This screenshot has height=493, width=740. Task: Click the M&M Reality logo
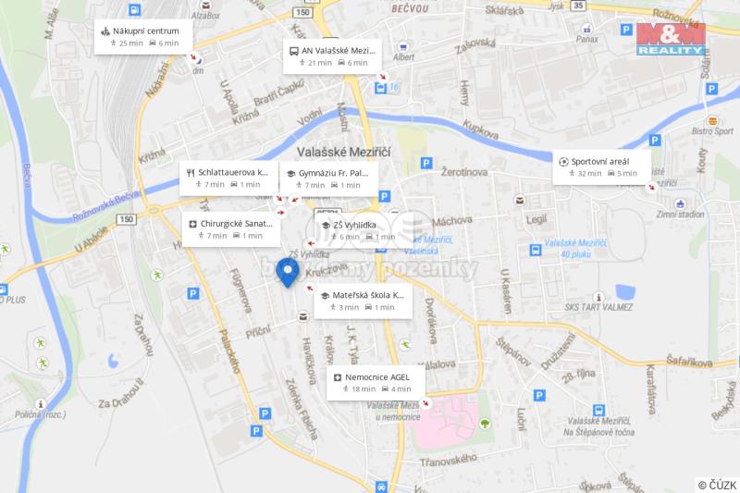tap(671, 39)
